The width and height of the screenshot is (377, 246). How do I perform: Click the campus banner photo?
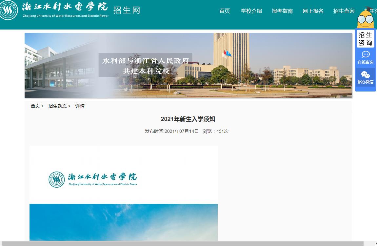click(x=188, y=65)
